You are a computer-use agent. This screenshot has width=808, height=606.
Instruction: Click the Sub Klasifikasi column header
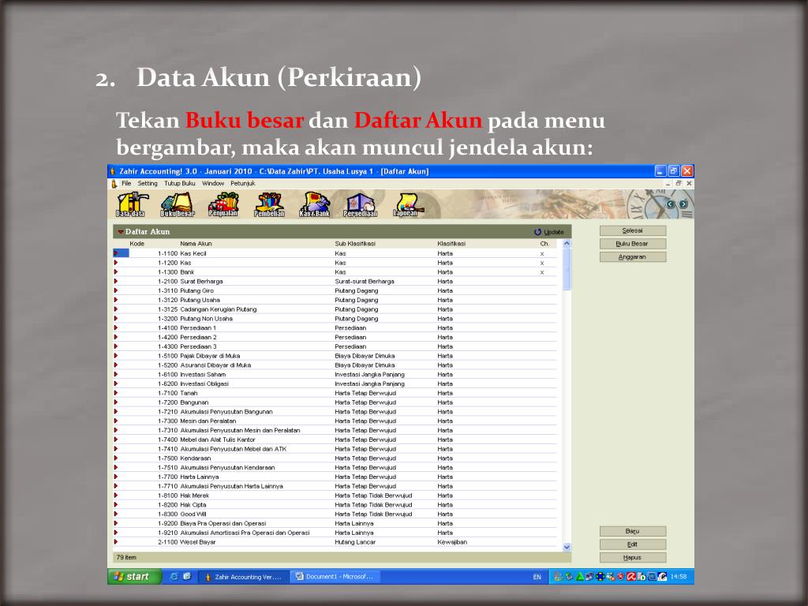pyautogui.click(x=355, y=244)
